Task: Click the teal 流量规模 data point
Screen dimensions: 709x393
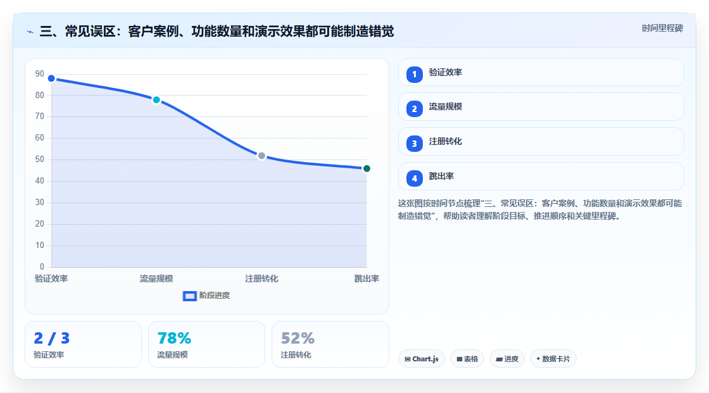Action: click(156, 100)
